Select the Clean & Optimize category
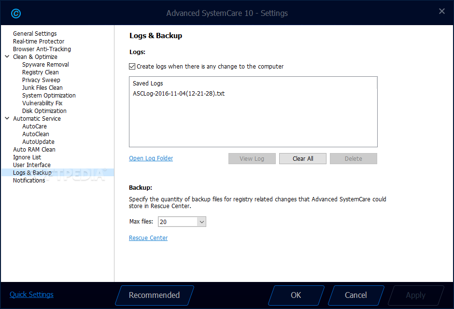454x309 pixels. click(35, 56)
